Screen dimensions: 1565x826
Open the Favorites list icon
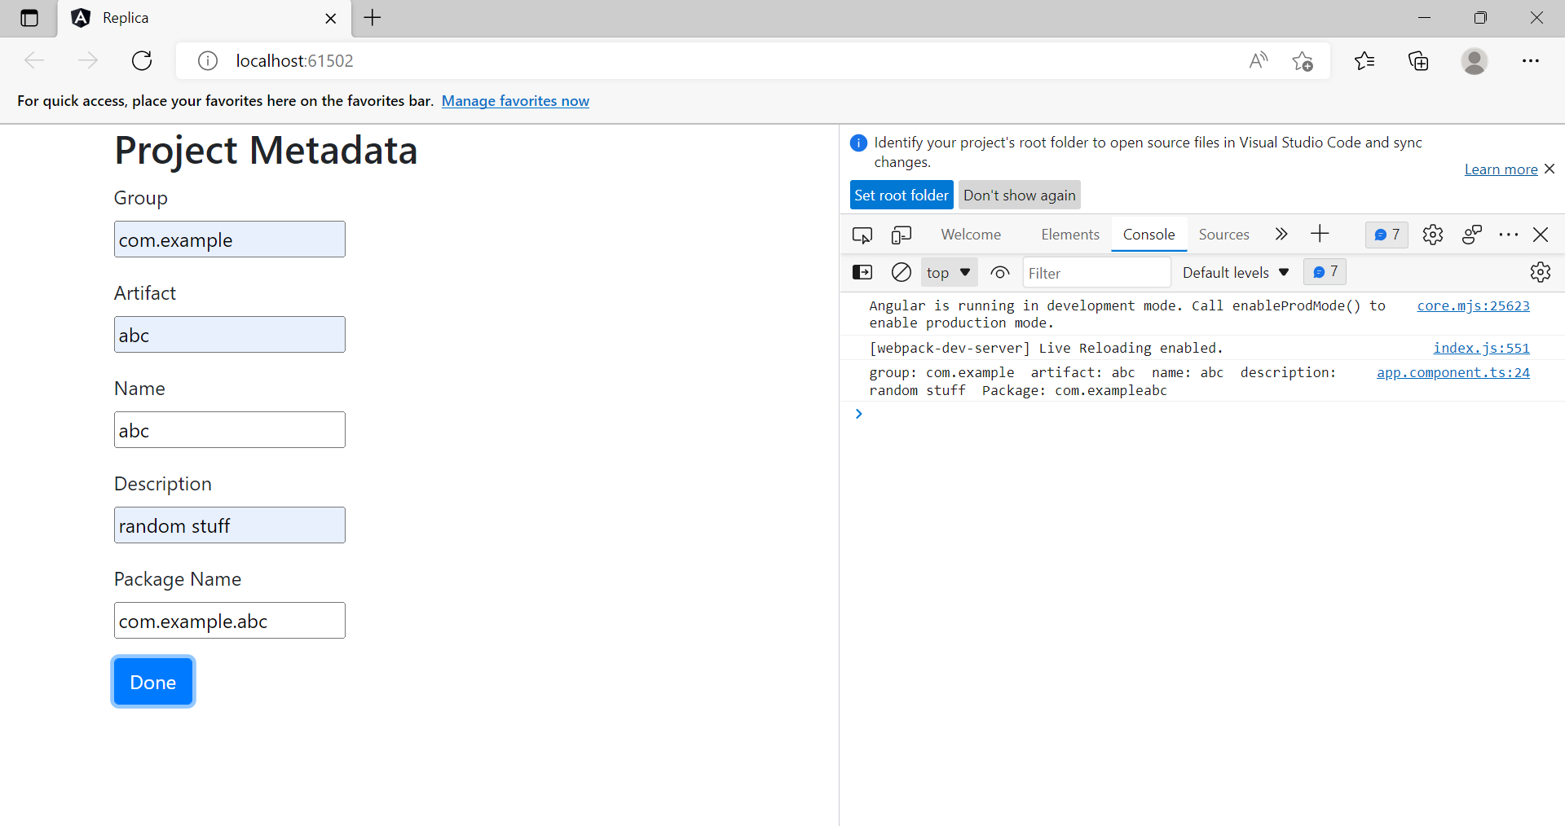pyautogui.click(x=1364, y=60)
